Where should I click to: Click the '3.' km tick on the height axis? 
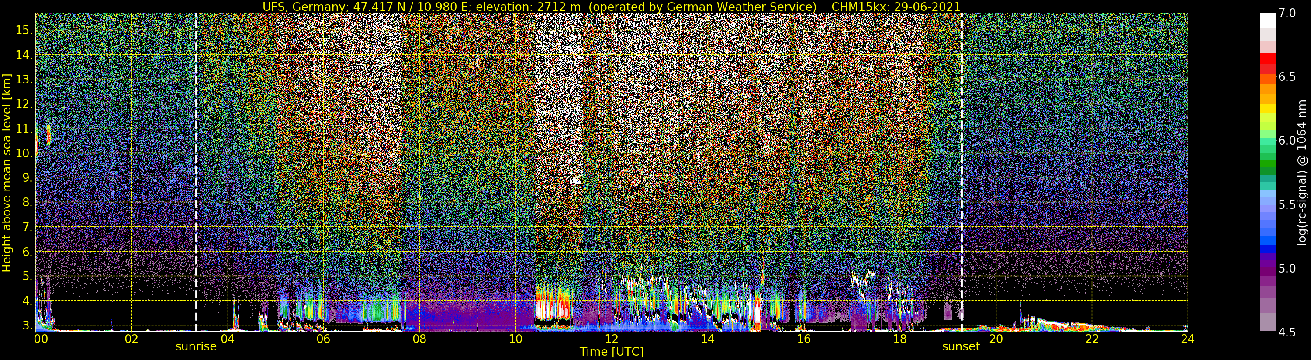click(27, 325)
